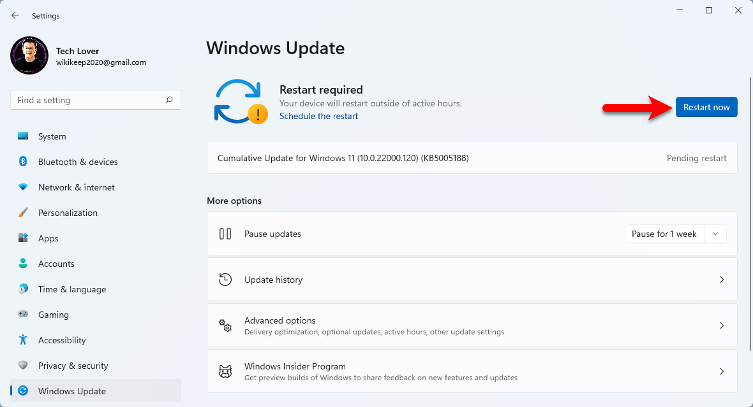
Task: Minimize the Settings window
Action: (x=680, y=10)
